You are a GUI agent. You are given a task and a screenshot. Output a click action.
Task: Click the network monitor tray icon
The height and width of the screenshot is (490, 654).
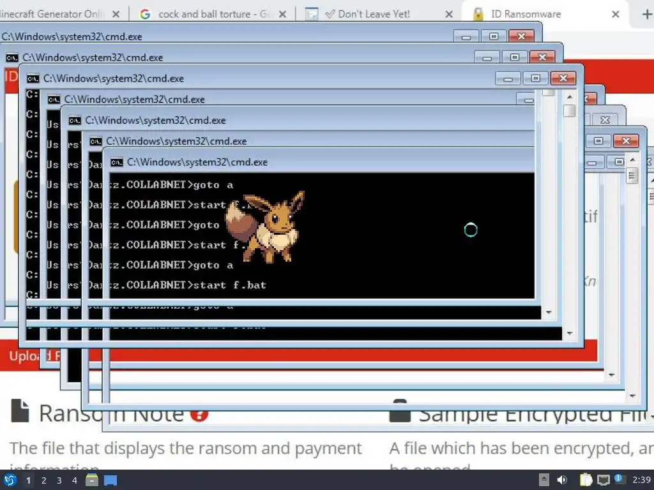pos(603,480)
